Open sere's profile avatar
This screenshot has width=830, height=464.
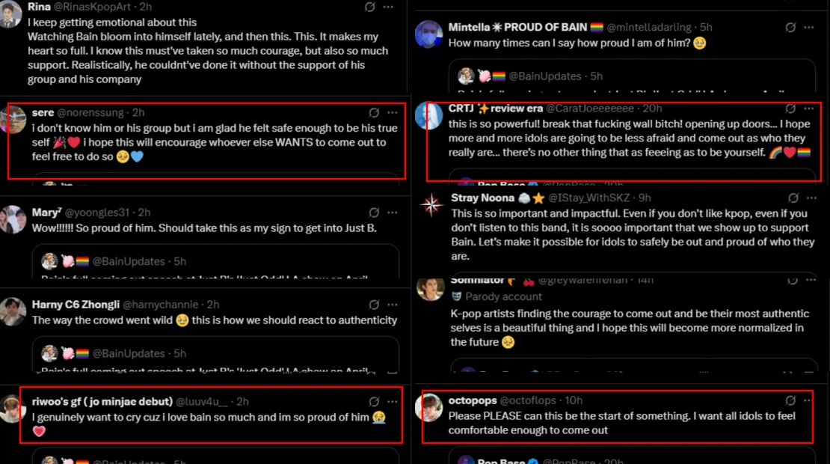click(13, 118)
